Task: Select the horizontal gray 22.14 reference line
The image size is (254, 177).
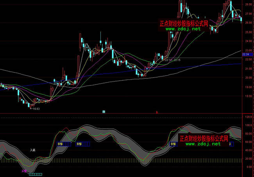Action: point(211,58)
